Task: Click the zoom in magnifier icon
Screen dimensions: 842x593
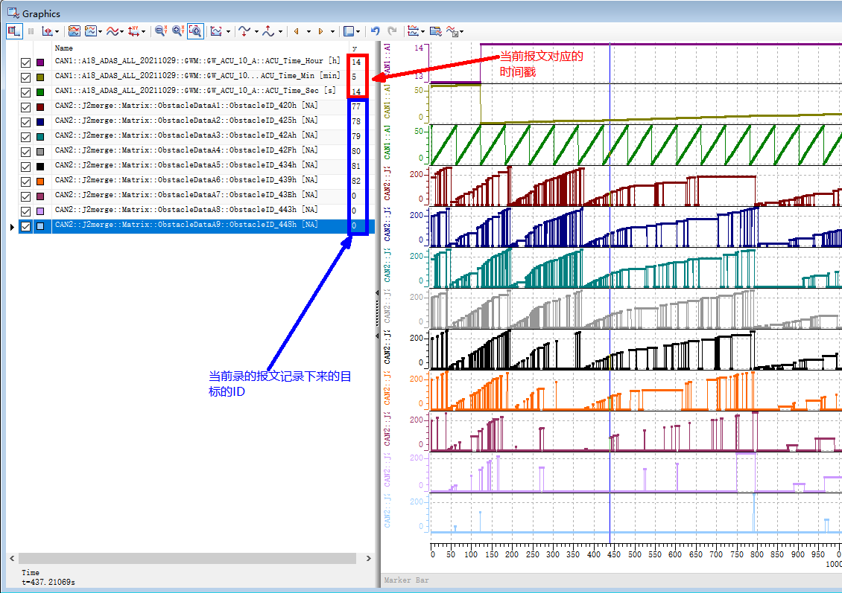Action: [x=177, y=31]
